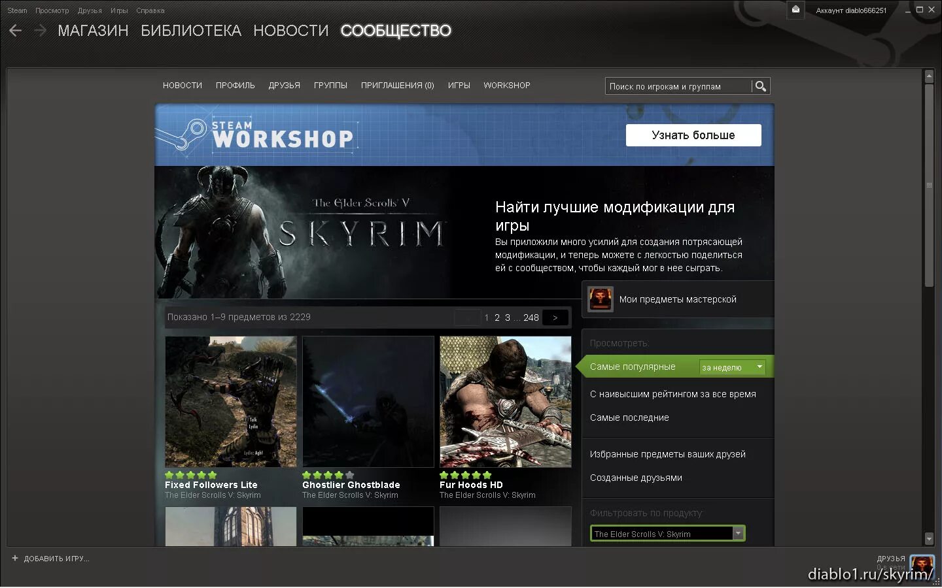Click star rating of Fur Hoods HD
942x588 pixels.
(x=465, y=475)
